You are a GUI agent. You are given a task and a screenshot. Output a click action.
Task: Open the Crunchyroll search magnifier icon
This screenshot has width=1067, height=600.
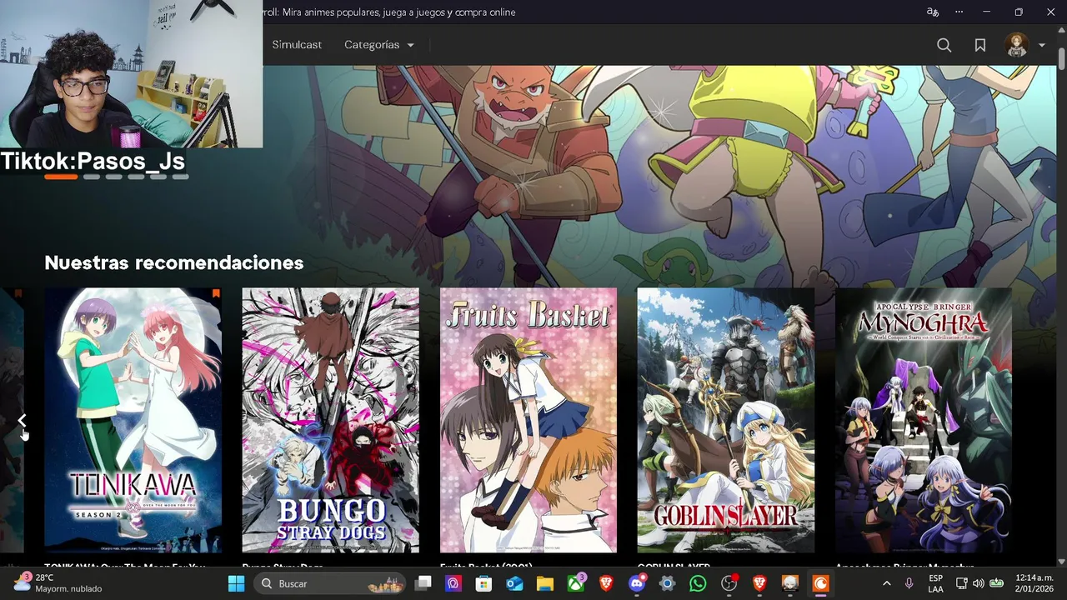pos(944,45)
